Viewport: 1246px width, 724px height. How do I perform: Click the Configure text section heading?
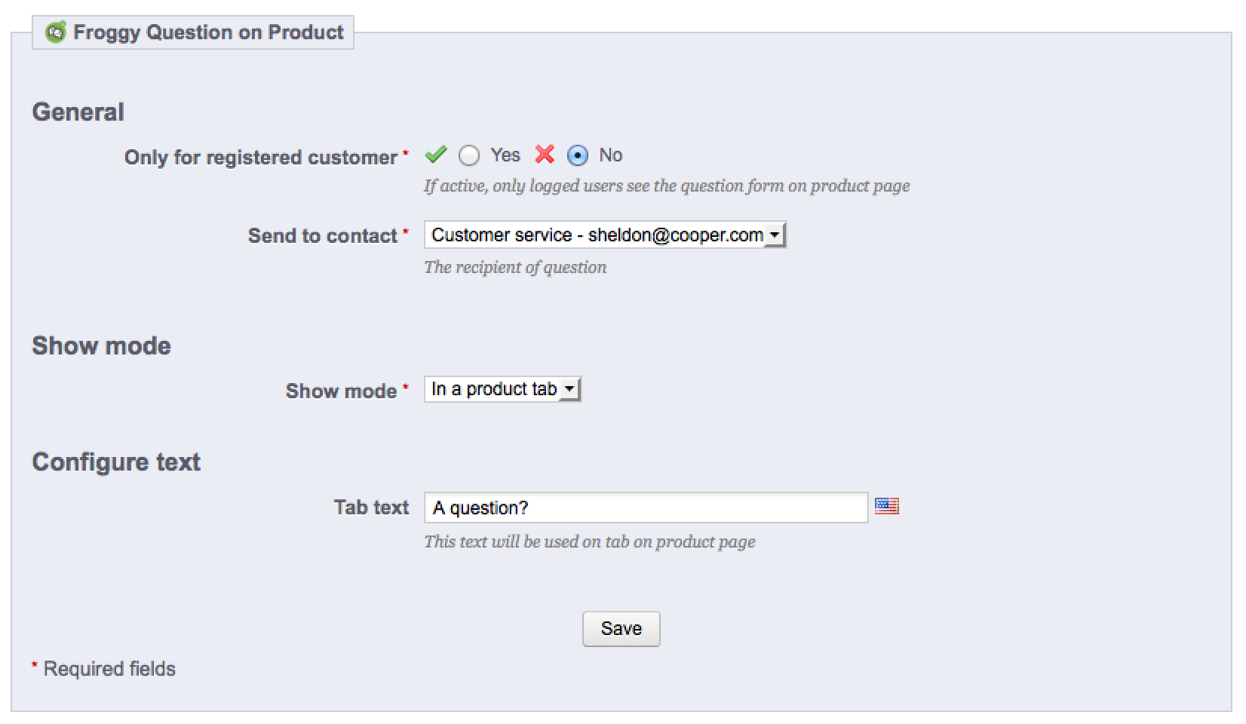coord(116,462)
